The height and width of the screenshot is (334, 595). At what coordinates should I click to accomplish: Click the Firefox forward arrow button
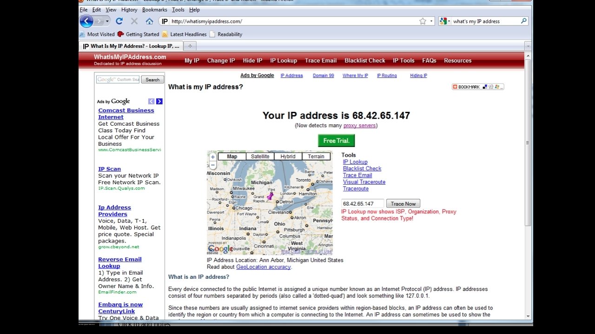tap(99, 21)
